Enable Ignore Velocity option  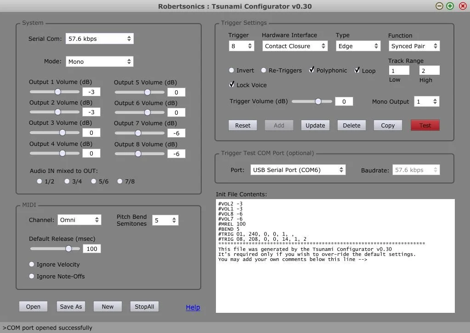(x=32, y=264)
